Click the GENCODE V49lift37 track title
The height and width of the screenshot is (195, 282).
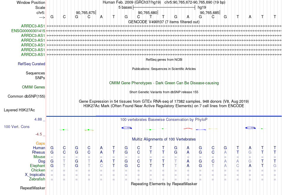tap(164, 22)
